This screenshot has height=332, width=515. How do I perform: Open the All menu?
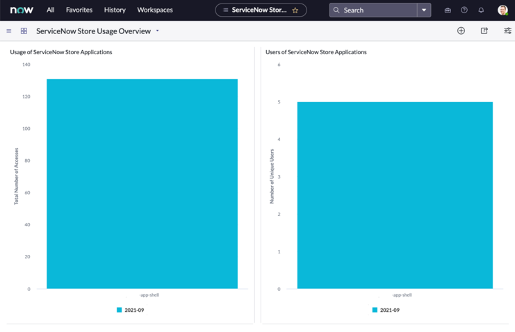pyautogui.click(x=50, y=10)
